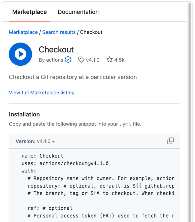Expand the Version v4.1.0 dropdown
Screen dimensions: 195x222
point(35,141)
